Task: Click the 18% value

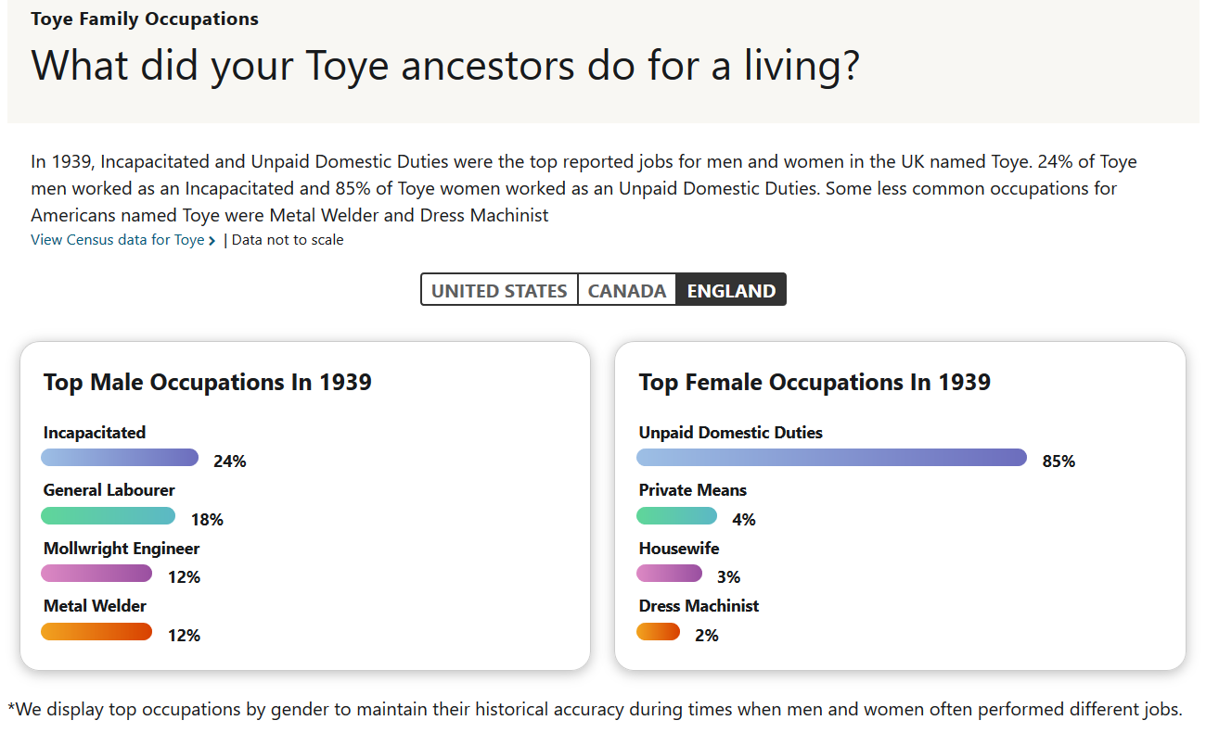Action: (207, 520)
